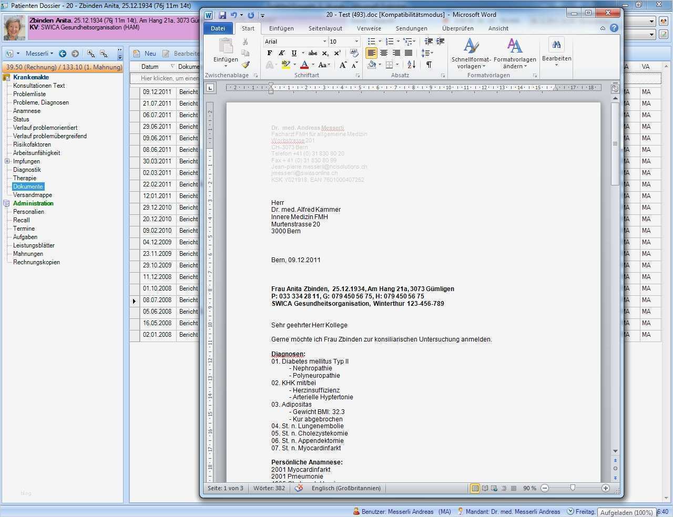Switch to Full Screen Reading view
The image size is (673, 517).
[x=485, y=488]
